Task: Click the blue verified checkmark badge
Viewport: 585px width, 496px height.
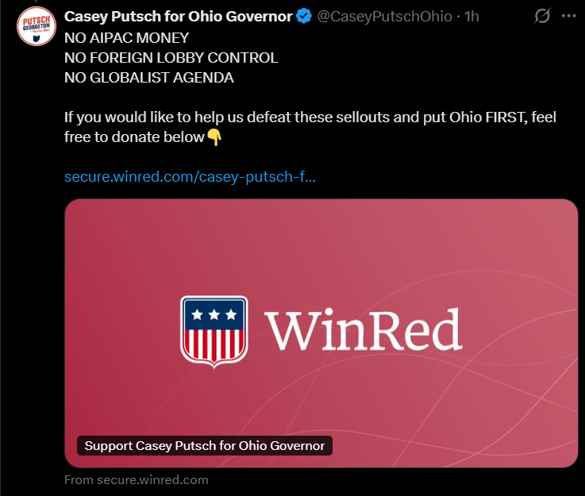Action: coord(304,17)
